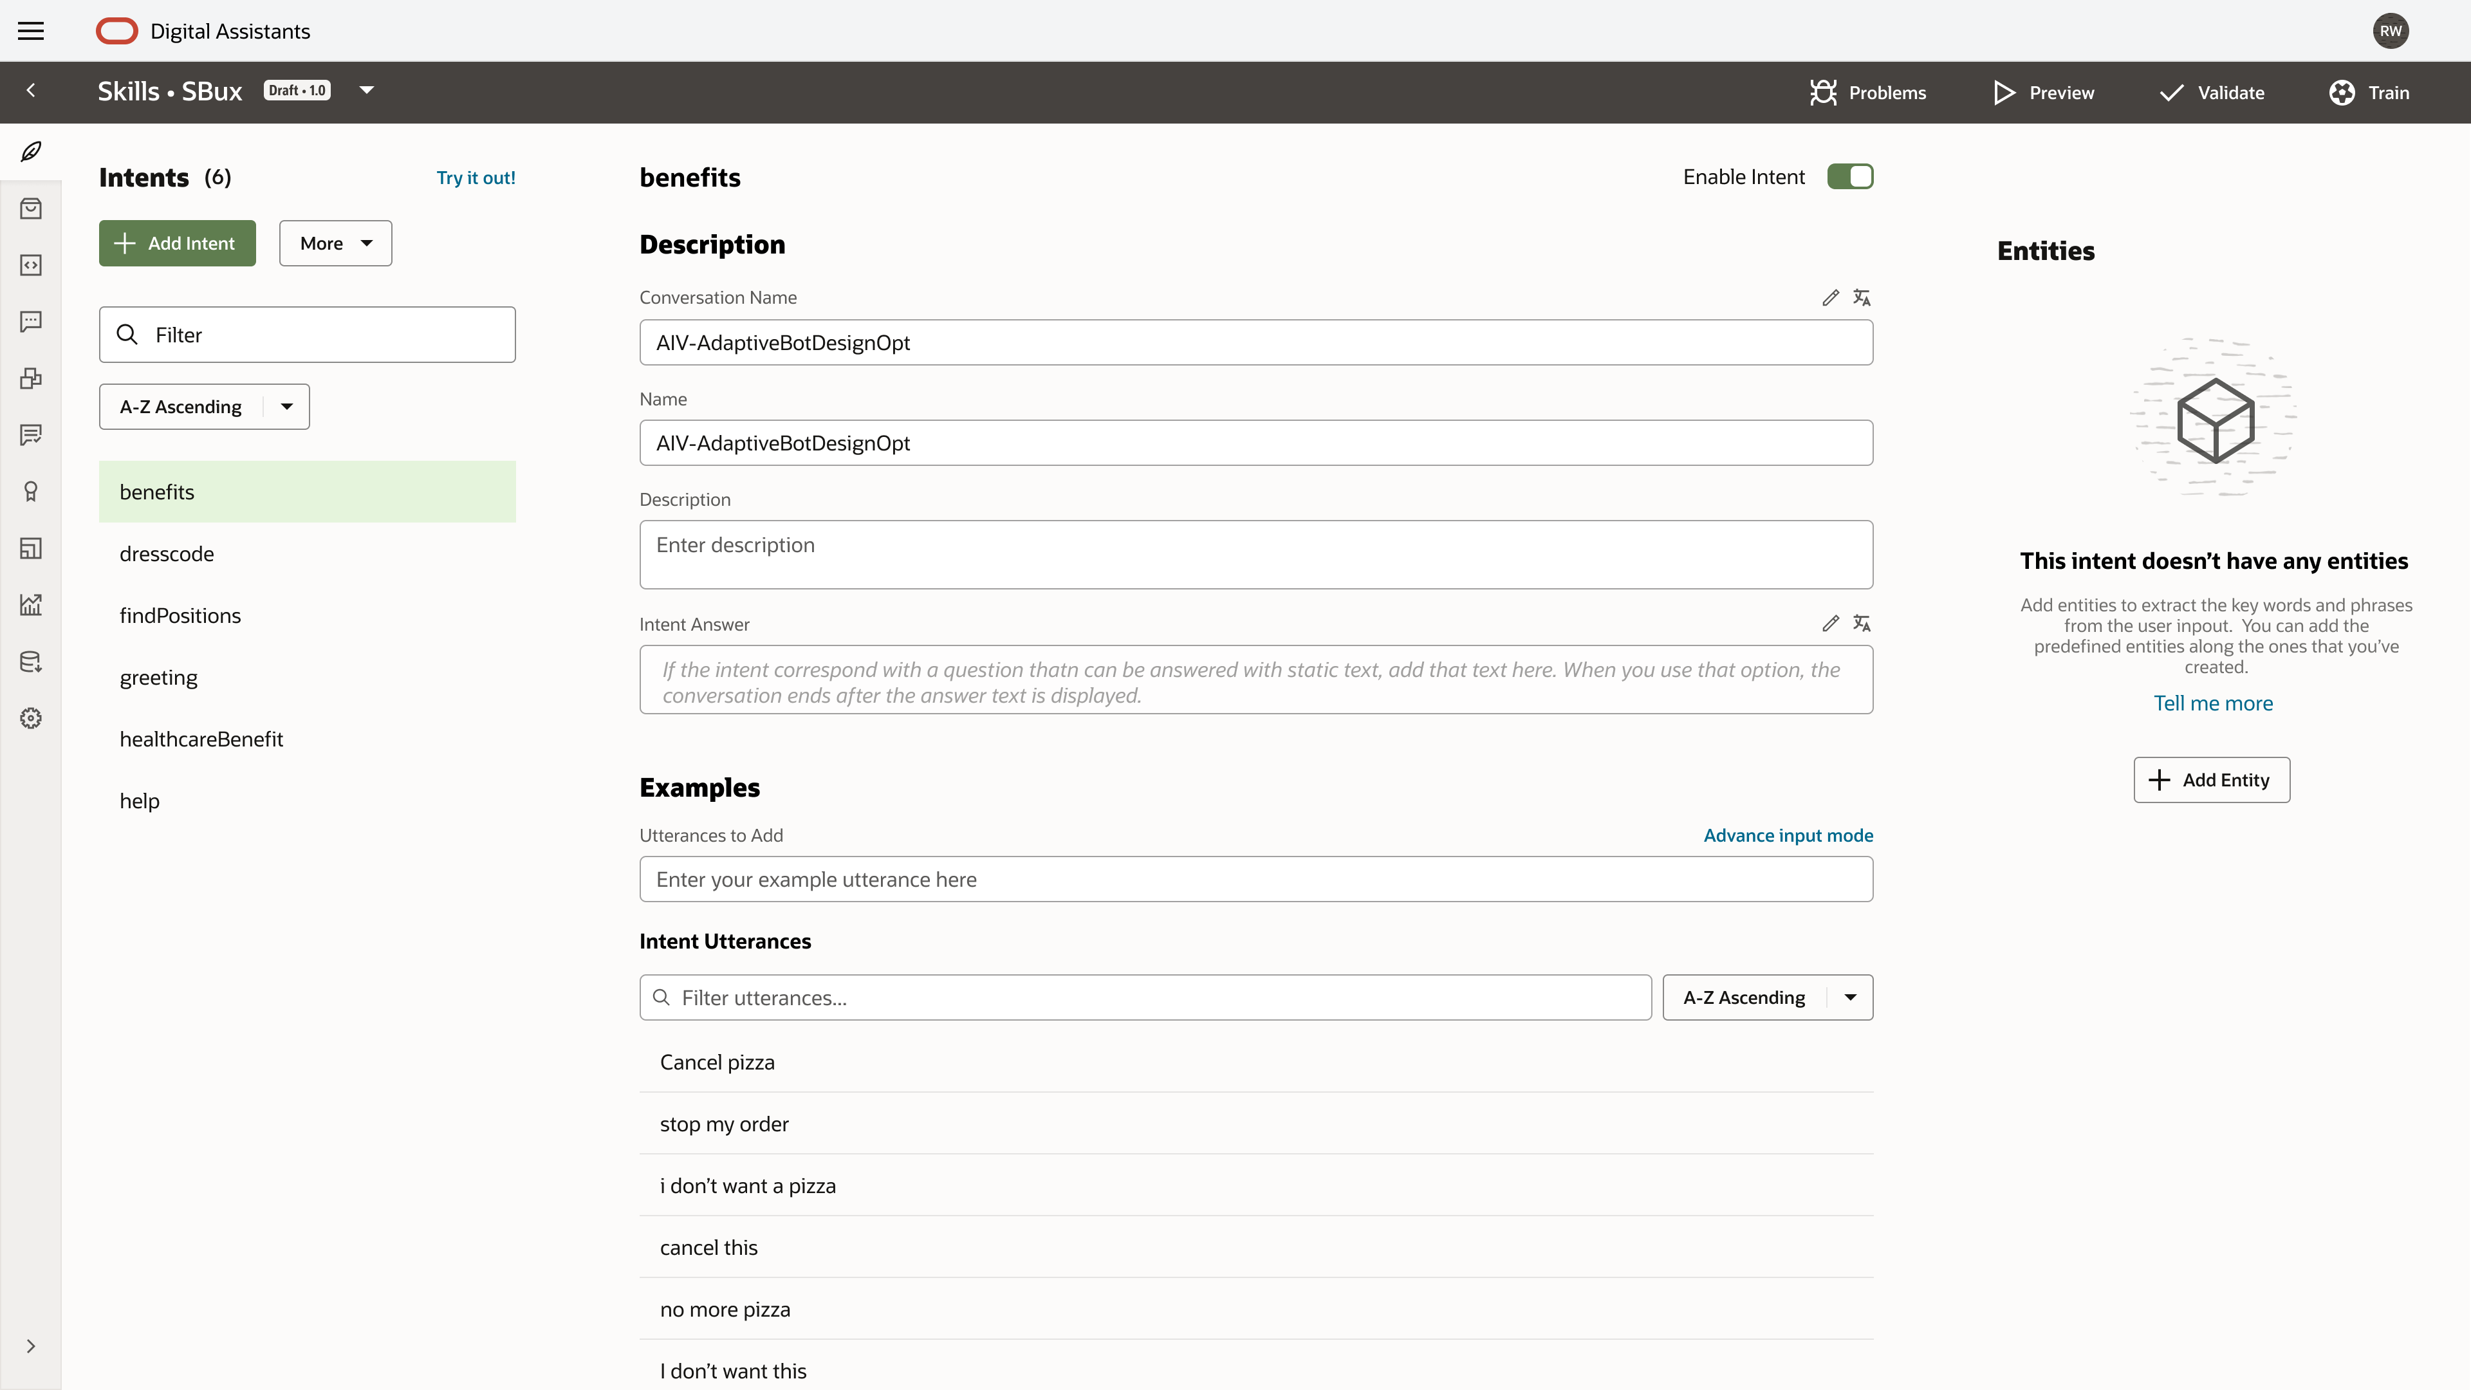This screenshot has height=1390, width=2471.
Task: Open the settings gear in sidebar
Action: pyautogui.click(x=31, y=719)
